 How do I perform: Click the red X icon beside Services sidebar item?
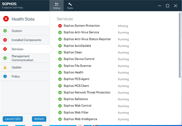5,49
